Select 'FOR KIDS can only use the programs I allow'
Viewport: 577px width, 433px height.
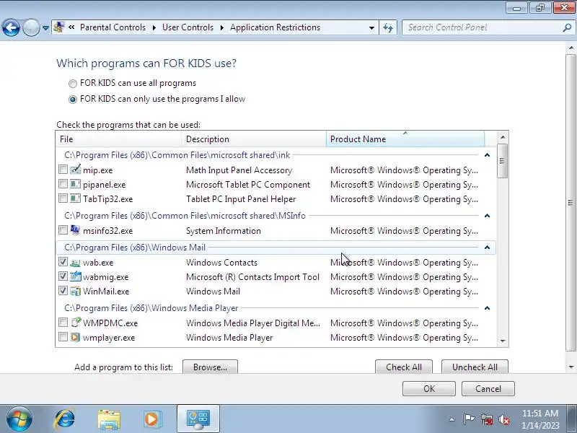(73, 100)
